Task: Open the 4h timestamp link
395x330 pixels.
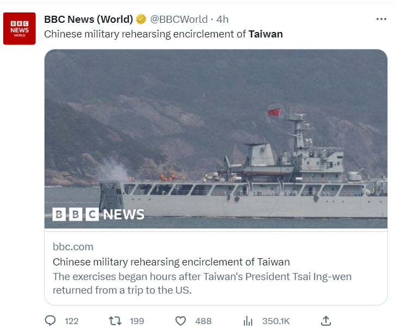Action: 222,19
